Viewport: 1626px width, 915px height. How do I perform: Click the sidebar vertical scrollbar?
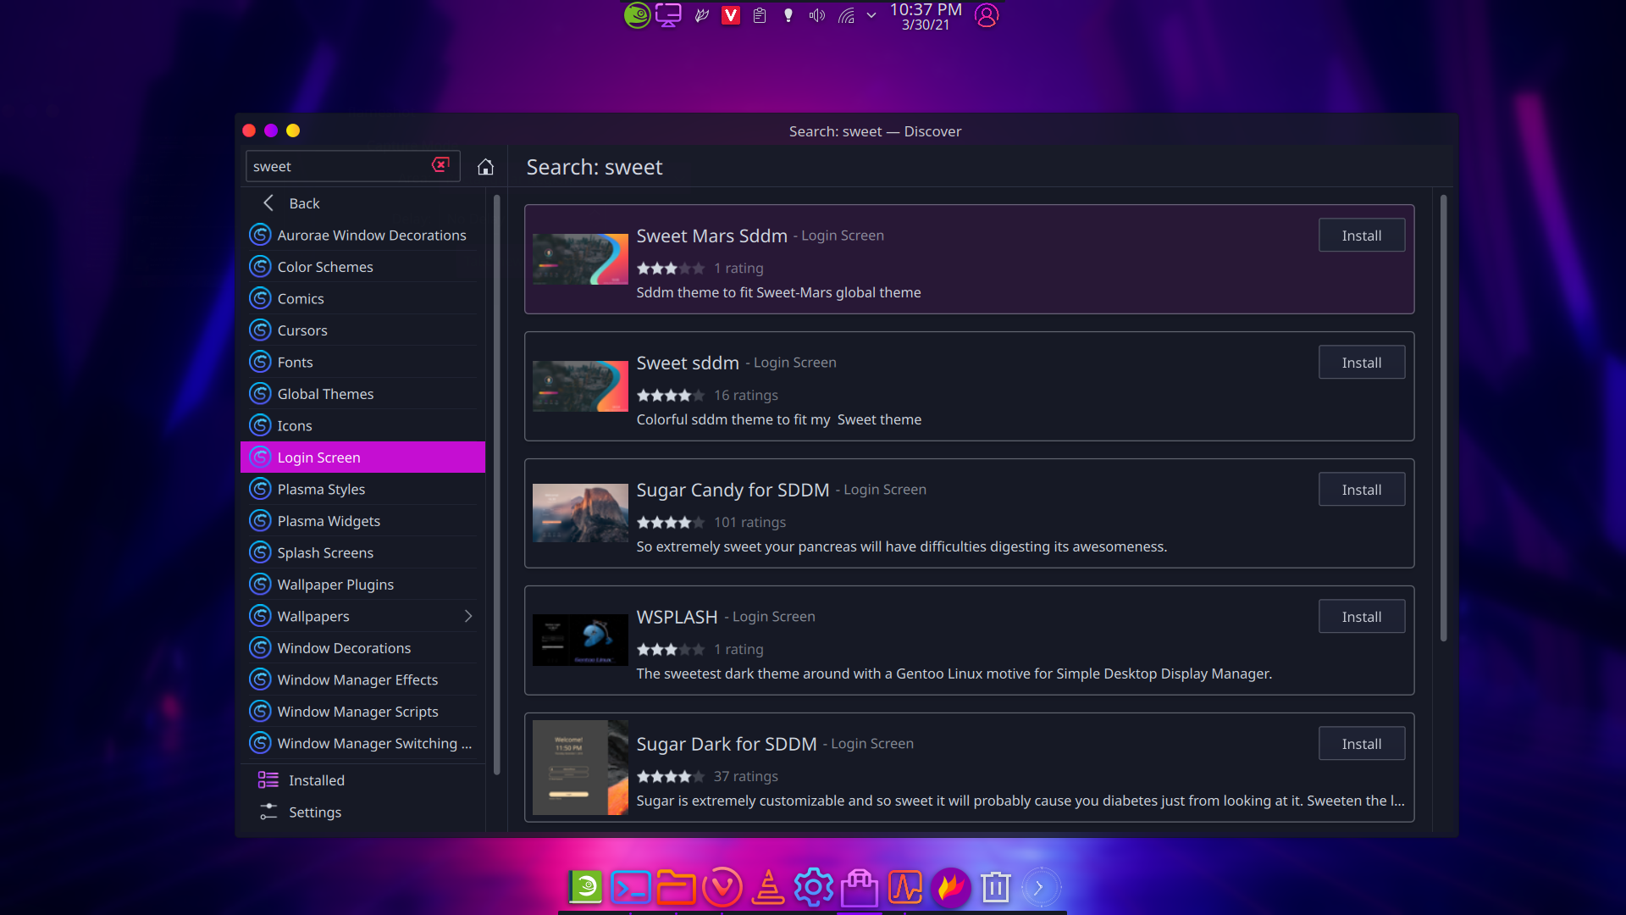tap(496, 485)
